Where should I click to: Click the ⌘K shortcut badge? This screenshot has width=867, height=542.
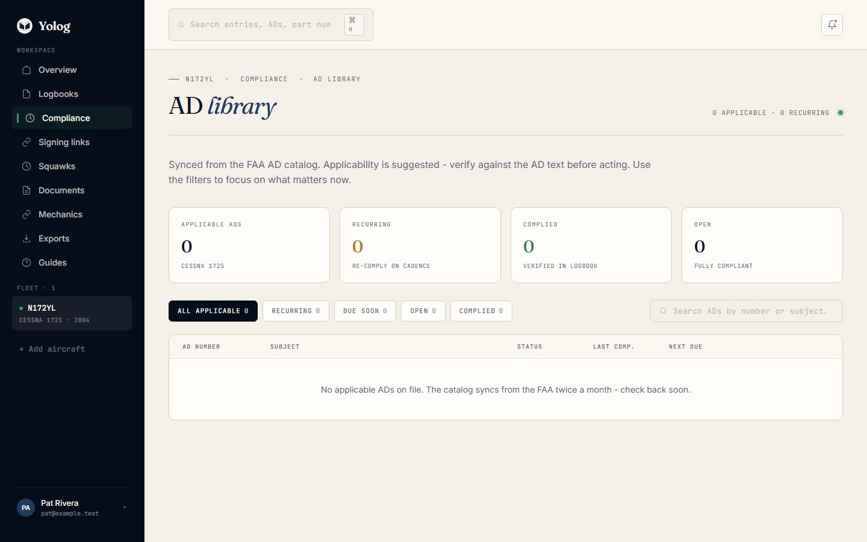[x=354, y=25]
